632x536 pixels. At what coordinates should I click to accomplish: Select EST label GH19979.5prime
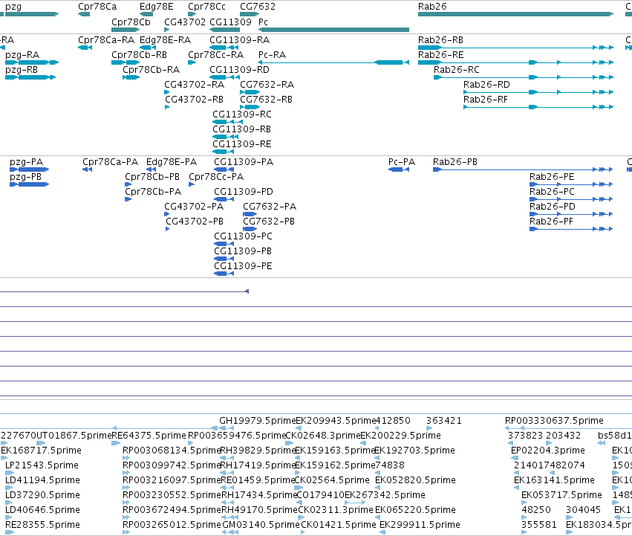258,421
